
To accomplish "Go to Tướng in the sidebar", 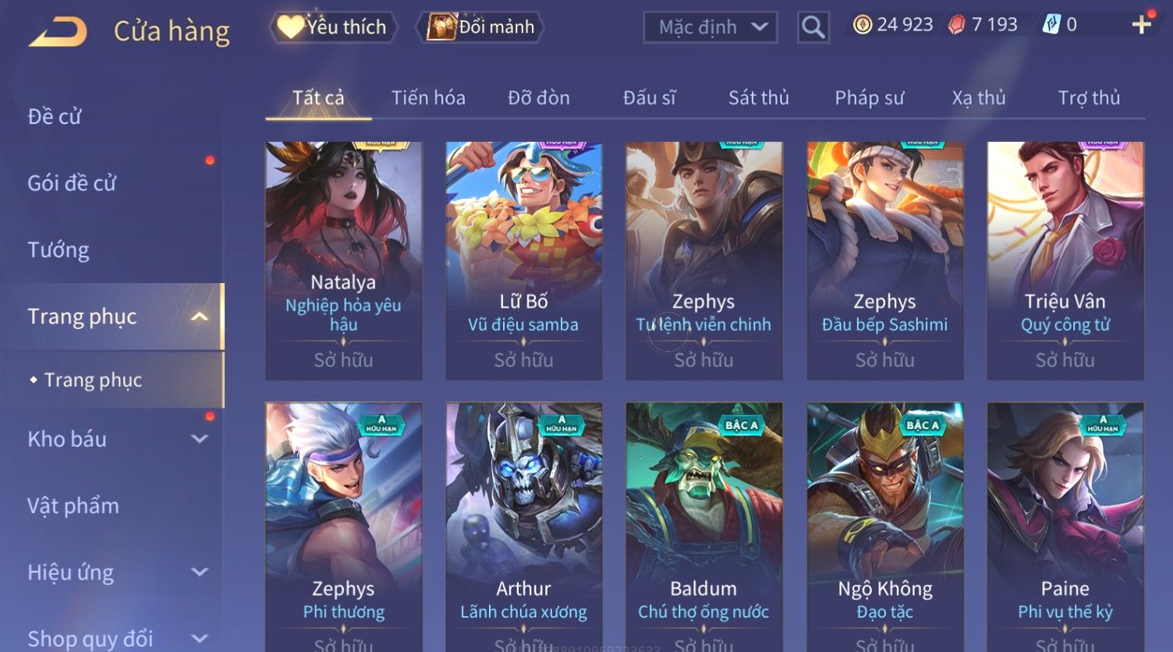I will tap(58, 250).
